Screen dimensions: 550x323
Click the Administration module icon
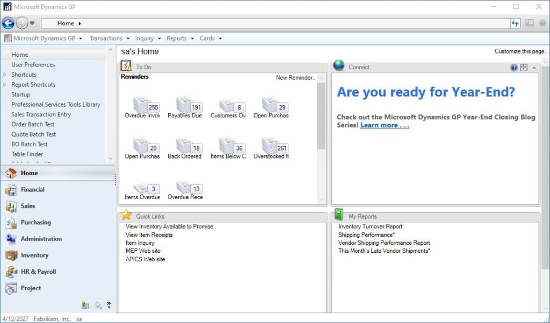(x=11, y=239)
